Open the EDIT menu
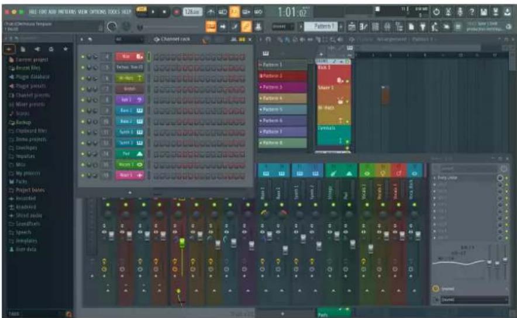Image resolution: width=517 pixels, height=318 pixels. pyautogui.click(x=43, y=12)
